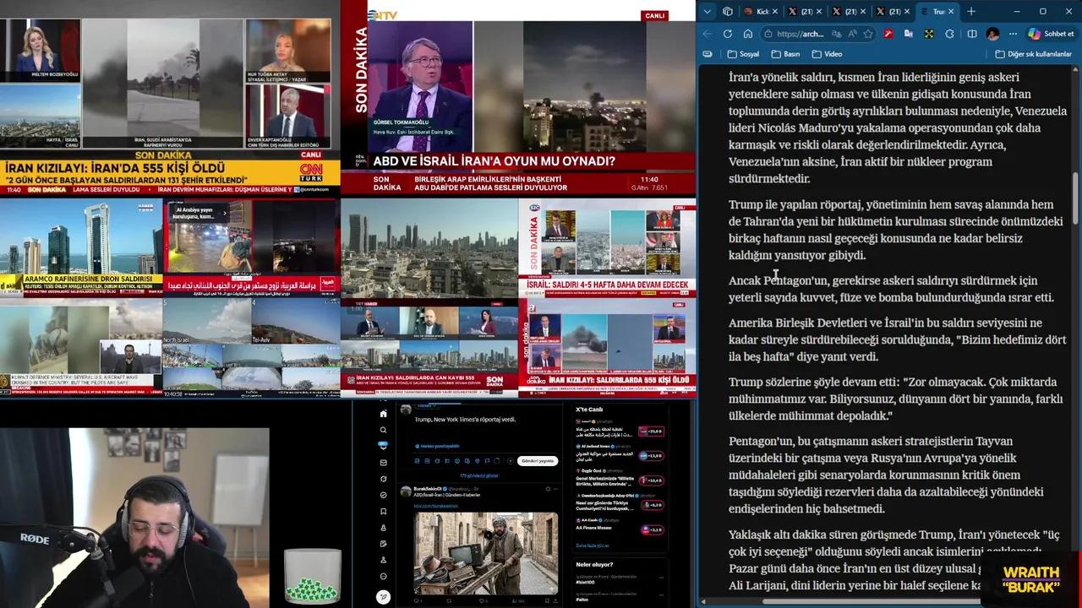Open kick.com/buraksakinol link in tweet
Screen dimensions: 1082x608
pos(435,506)
